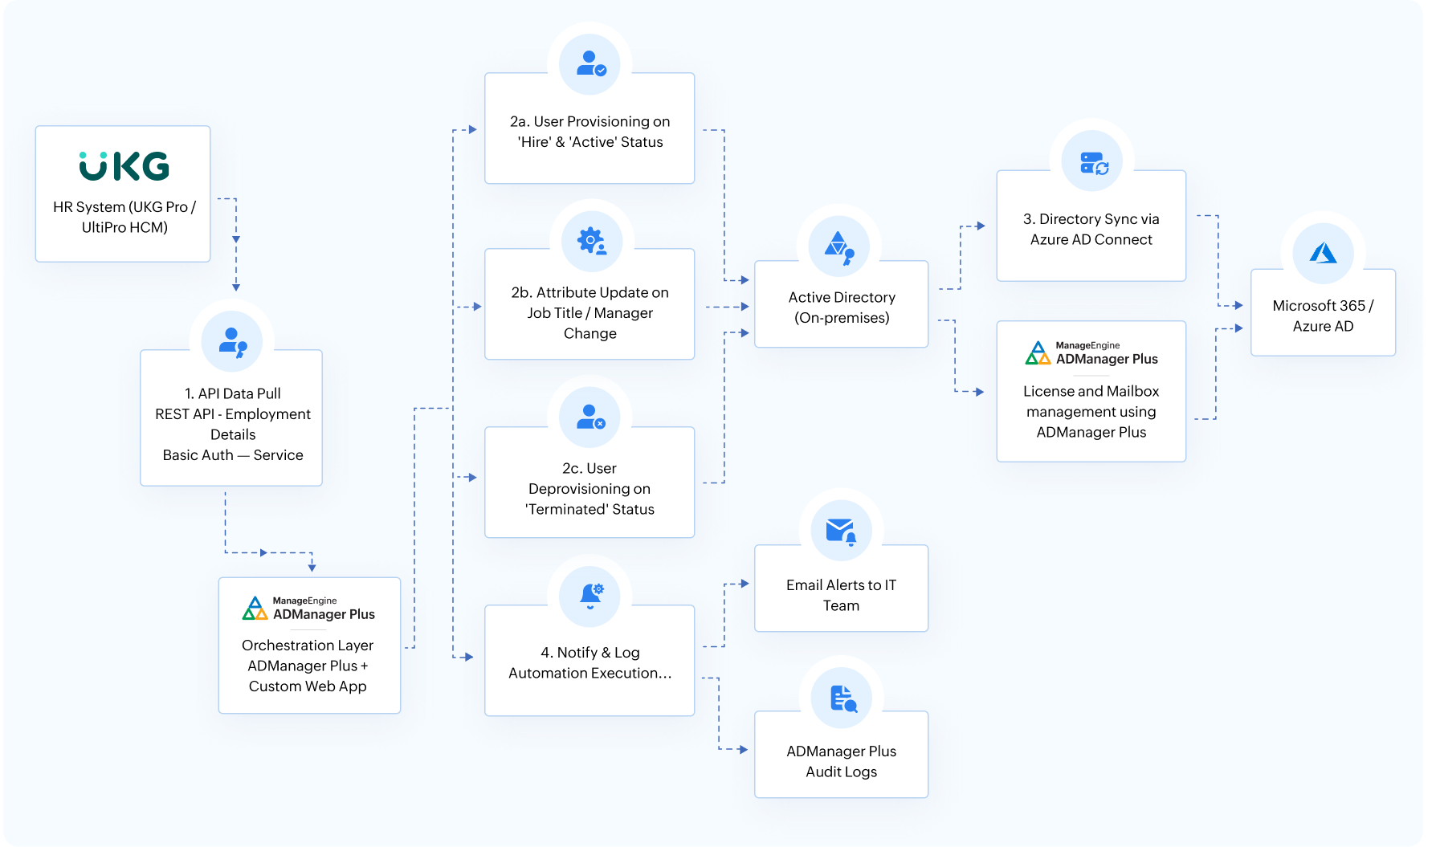The height and width of the screenshot is (847, 1436).
Task: Click the 'Orchestration Layer' text
Action: coord(308,645)
